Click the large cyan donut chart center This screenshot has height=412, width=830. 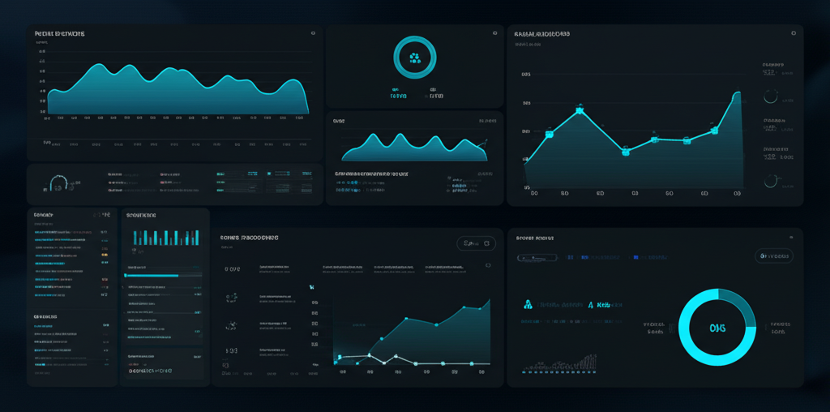click(717, 328)
